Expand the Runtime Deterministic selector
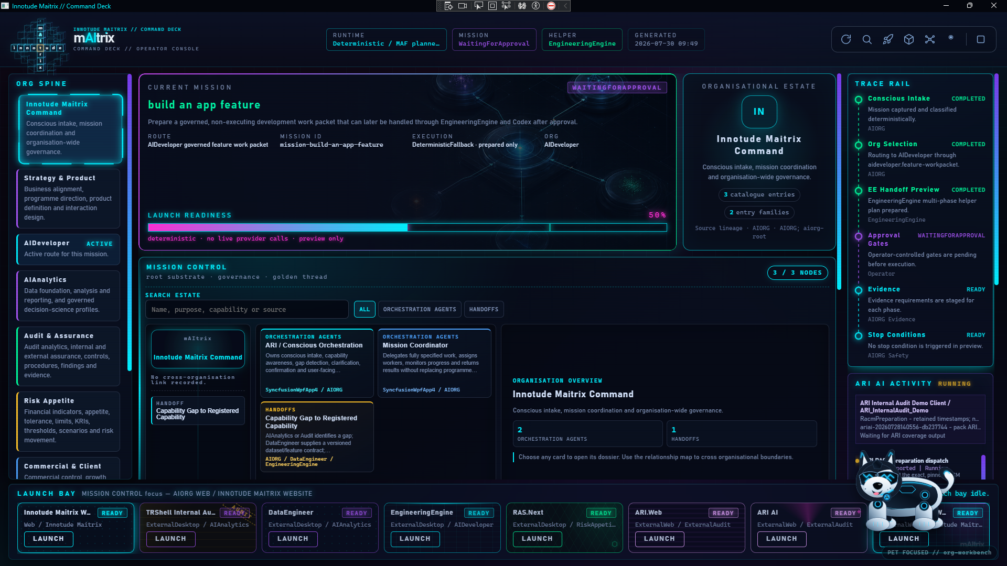This screenshot has height=566, width=1007. coord(387,39)
